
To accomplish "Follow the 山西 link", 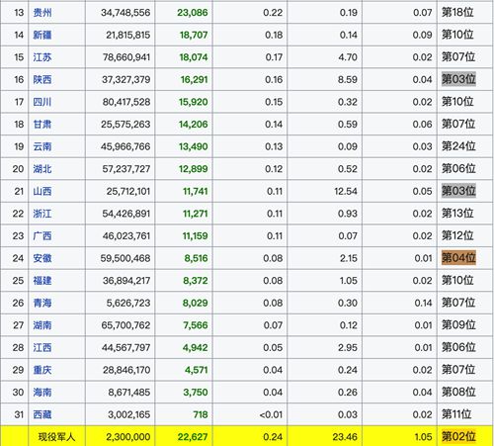I will tap(42, 191).
